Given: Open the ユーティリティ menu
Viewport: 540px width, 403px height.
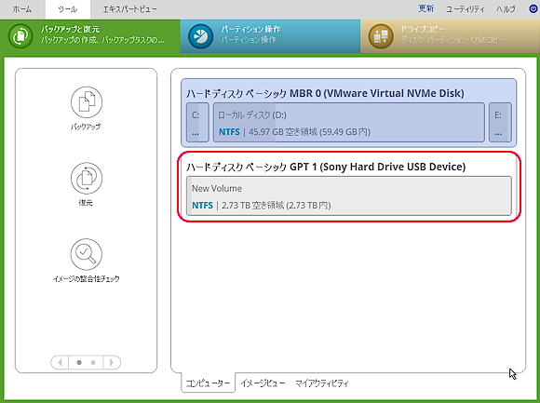Looking at the screenshot, I should coord(466,9).
